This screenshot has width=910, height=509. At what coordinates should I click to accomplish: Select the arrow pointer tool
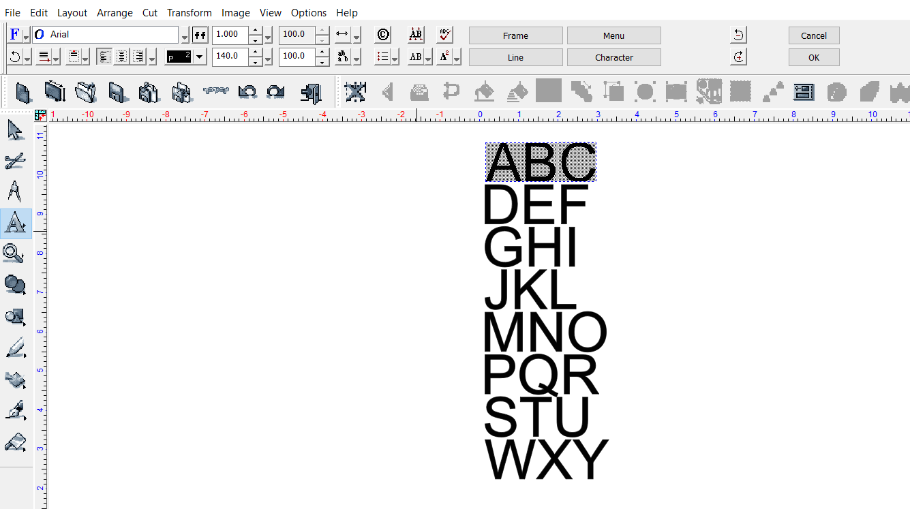click(15, 129)
